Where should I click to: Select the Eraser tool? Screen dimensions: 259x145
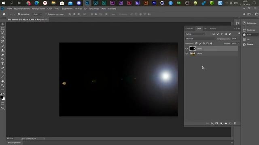[2, 55]
